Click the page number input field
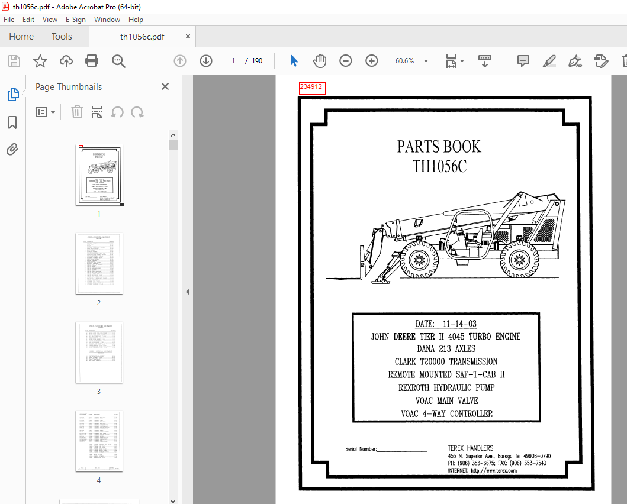The image size is (627, 504). (233, 61)
